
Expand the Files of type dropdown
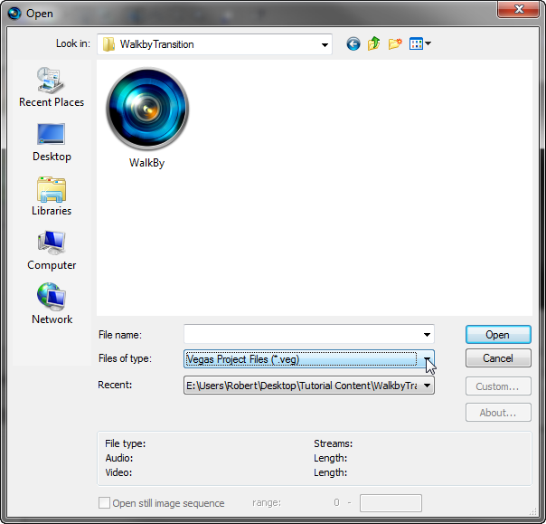427,359
